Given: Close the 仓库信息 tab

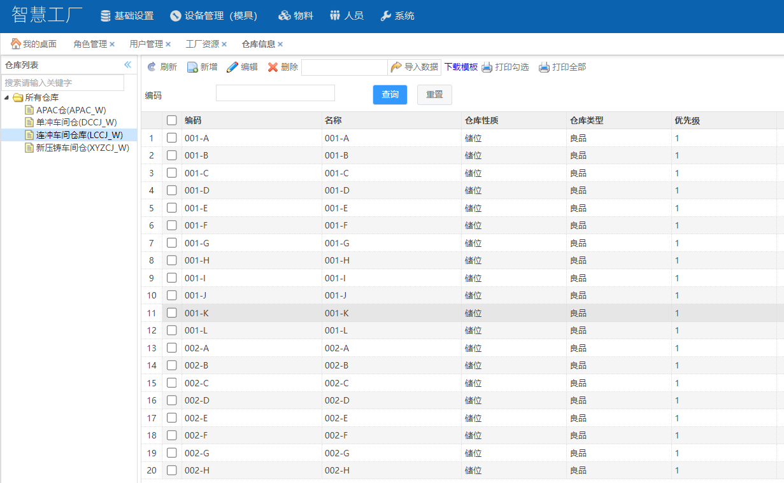Looking at the screenshot, I should [280, 44].
